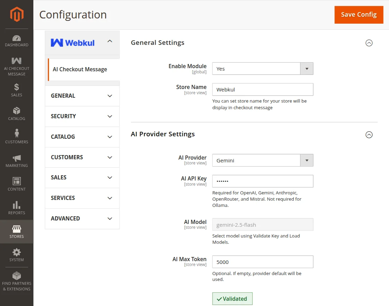This screenshot has height=306, width=389.
Task: Focus the Store Name input field
Action: point(263,89)
